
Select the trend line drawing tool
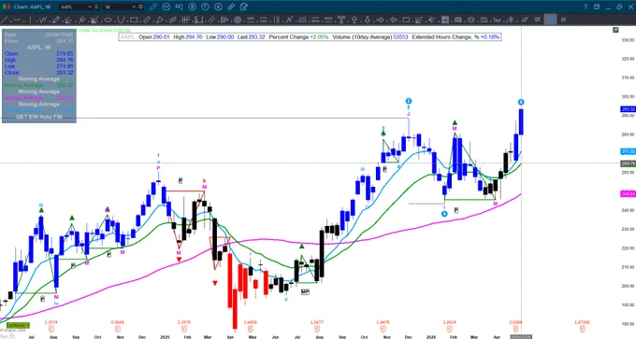tap(4, 20)
